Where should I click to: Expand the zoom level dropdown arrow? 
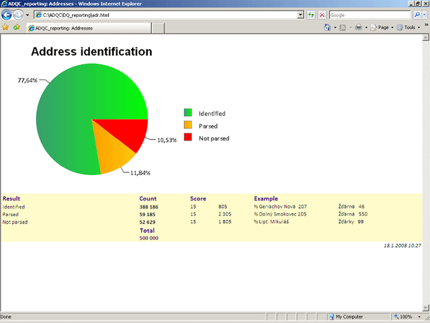[x=419, y=317]
